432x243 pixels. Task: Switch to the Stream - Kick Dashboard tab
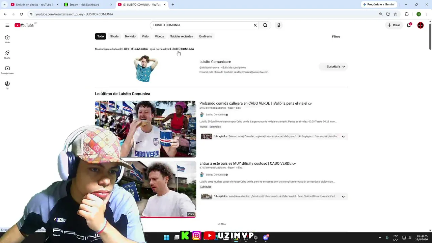click(88, 5)
